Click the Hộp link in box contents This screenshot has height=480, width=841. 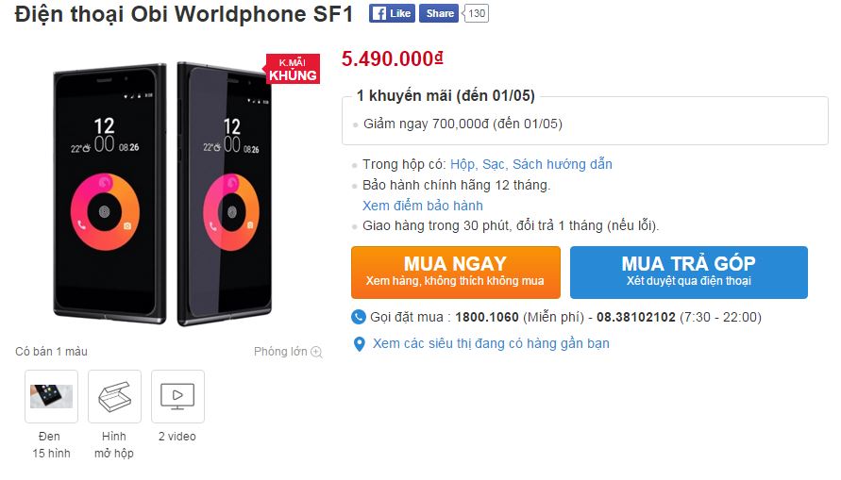(463, 164)
